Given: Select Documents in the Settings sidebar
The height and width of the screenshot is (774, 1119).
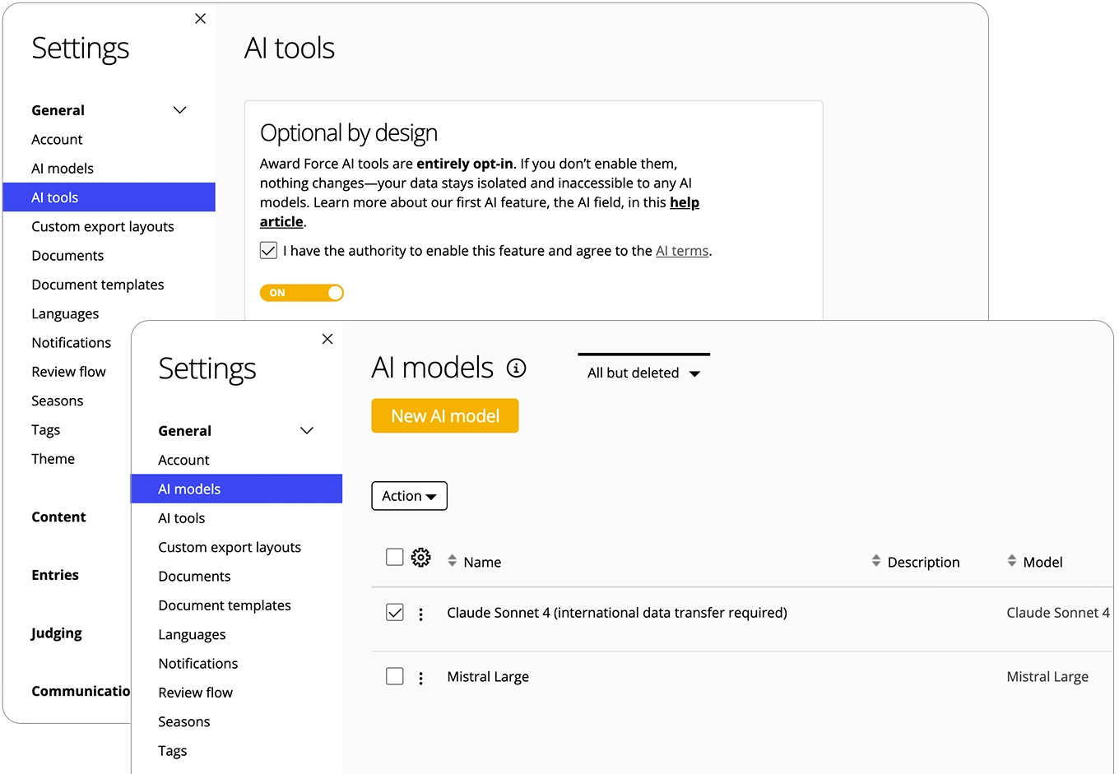Looking at the screenshot, I should pos(194,576).
